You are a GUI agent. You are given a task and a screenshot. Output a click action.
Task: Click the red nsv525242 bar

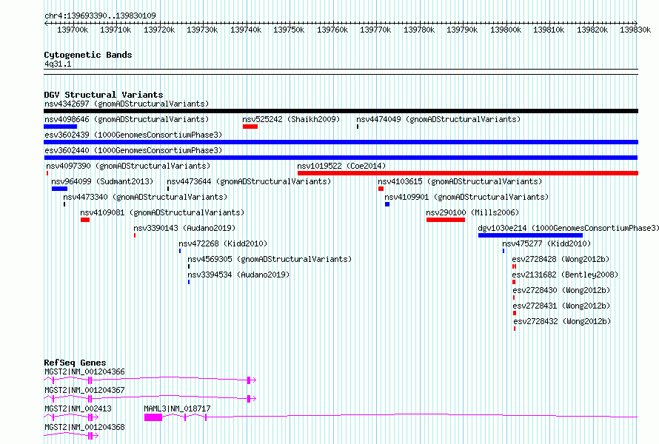(x=250, y=127)
